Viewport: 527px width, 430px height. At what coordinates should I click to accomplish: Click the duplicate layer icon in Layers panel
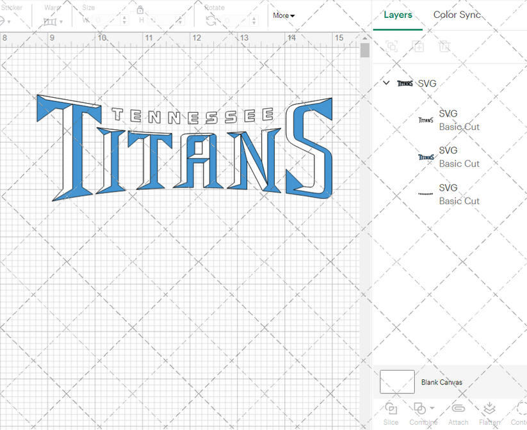(419, 47)
